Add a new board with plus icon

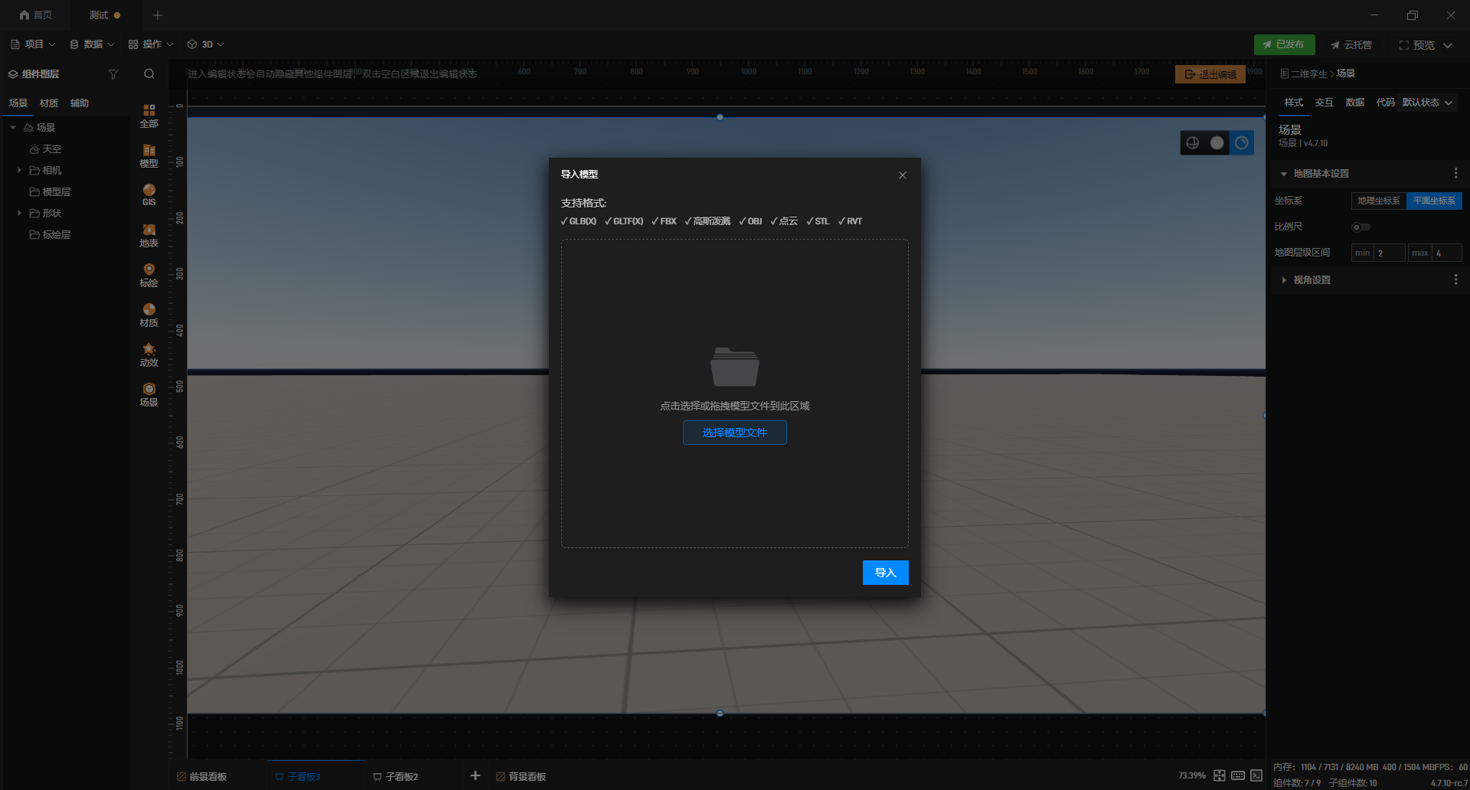click(475, 775)
